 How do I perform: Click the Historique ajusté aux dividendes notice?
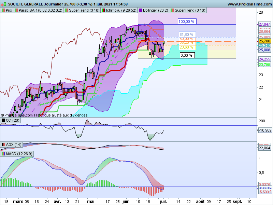[61, 115]
